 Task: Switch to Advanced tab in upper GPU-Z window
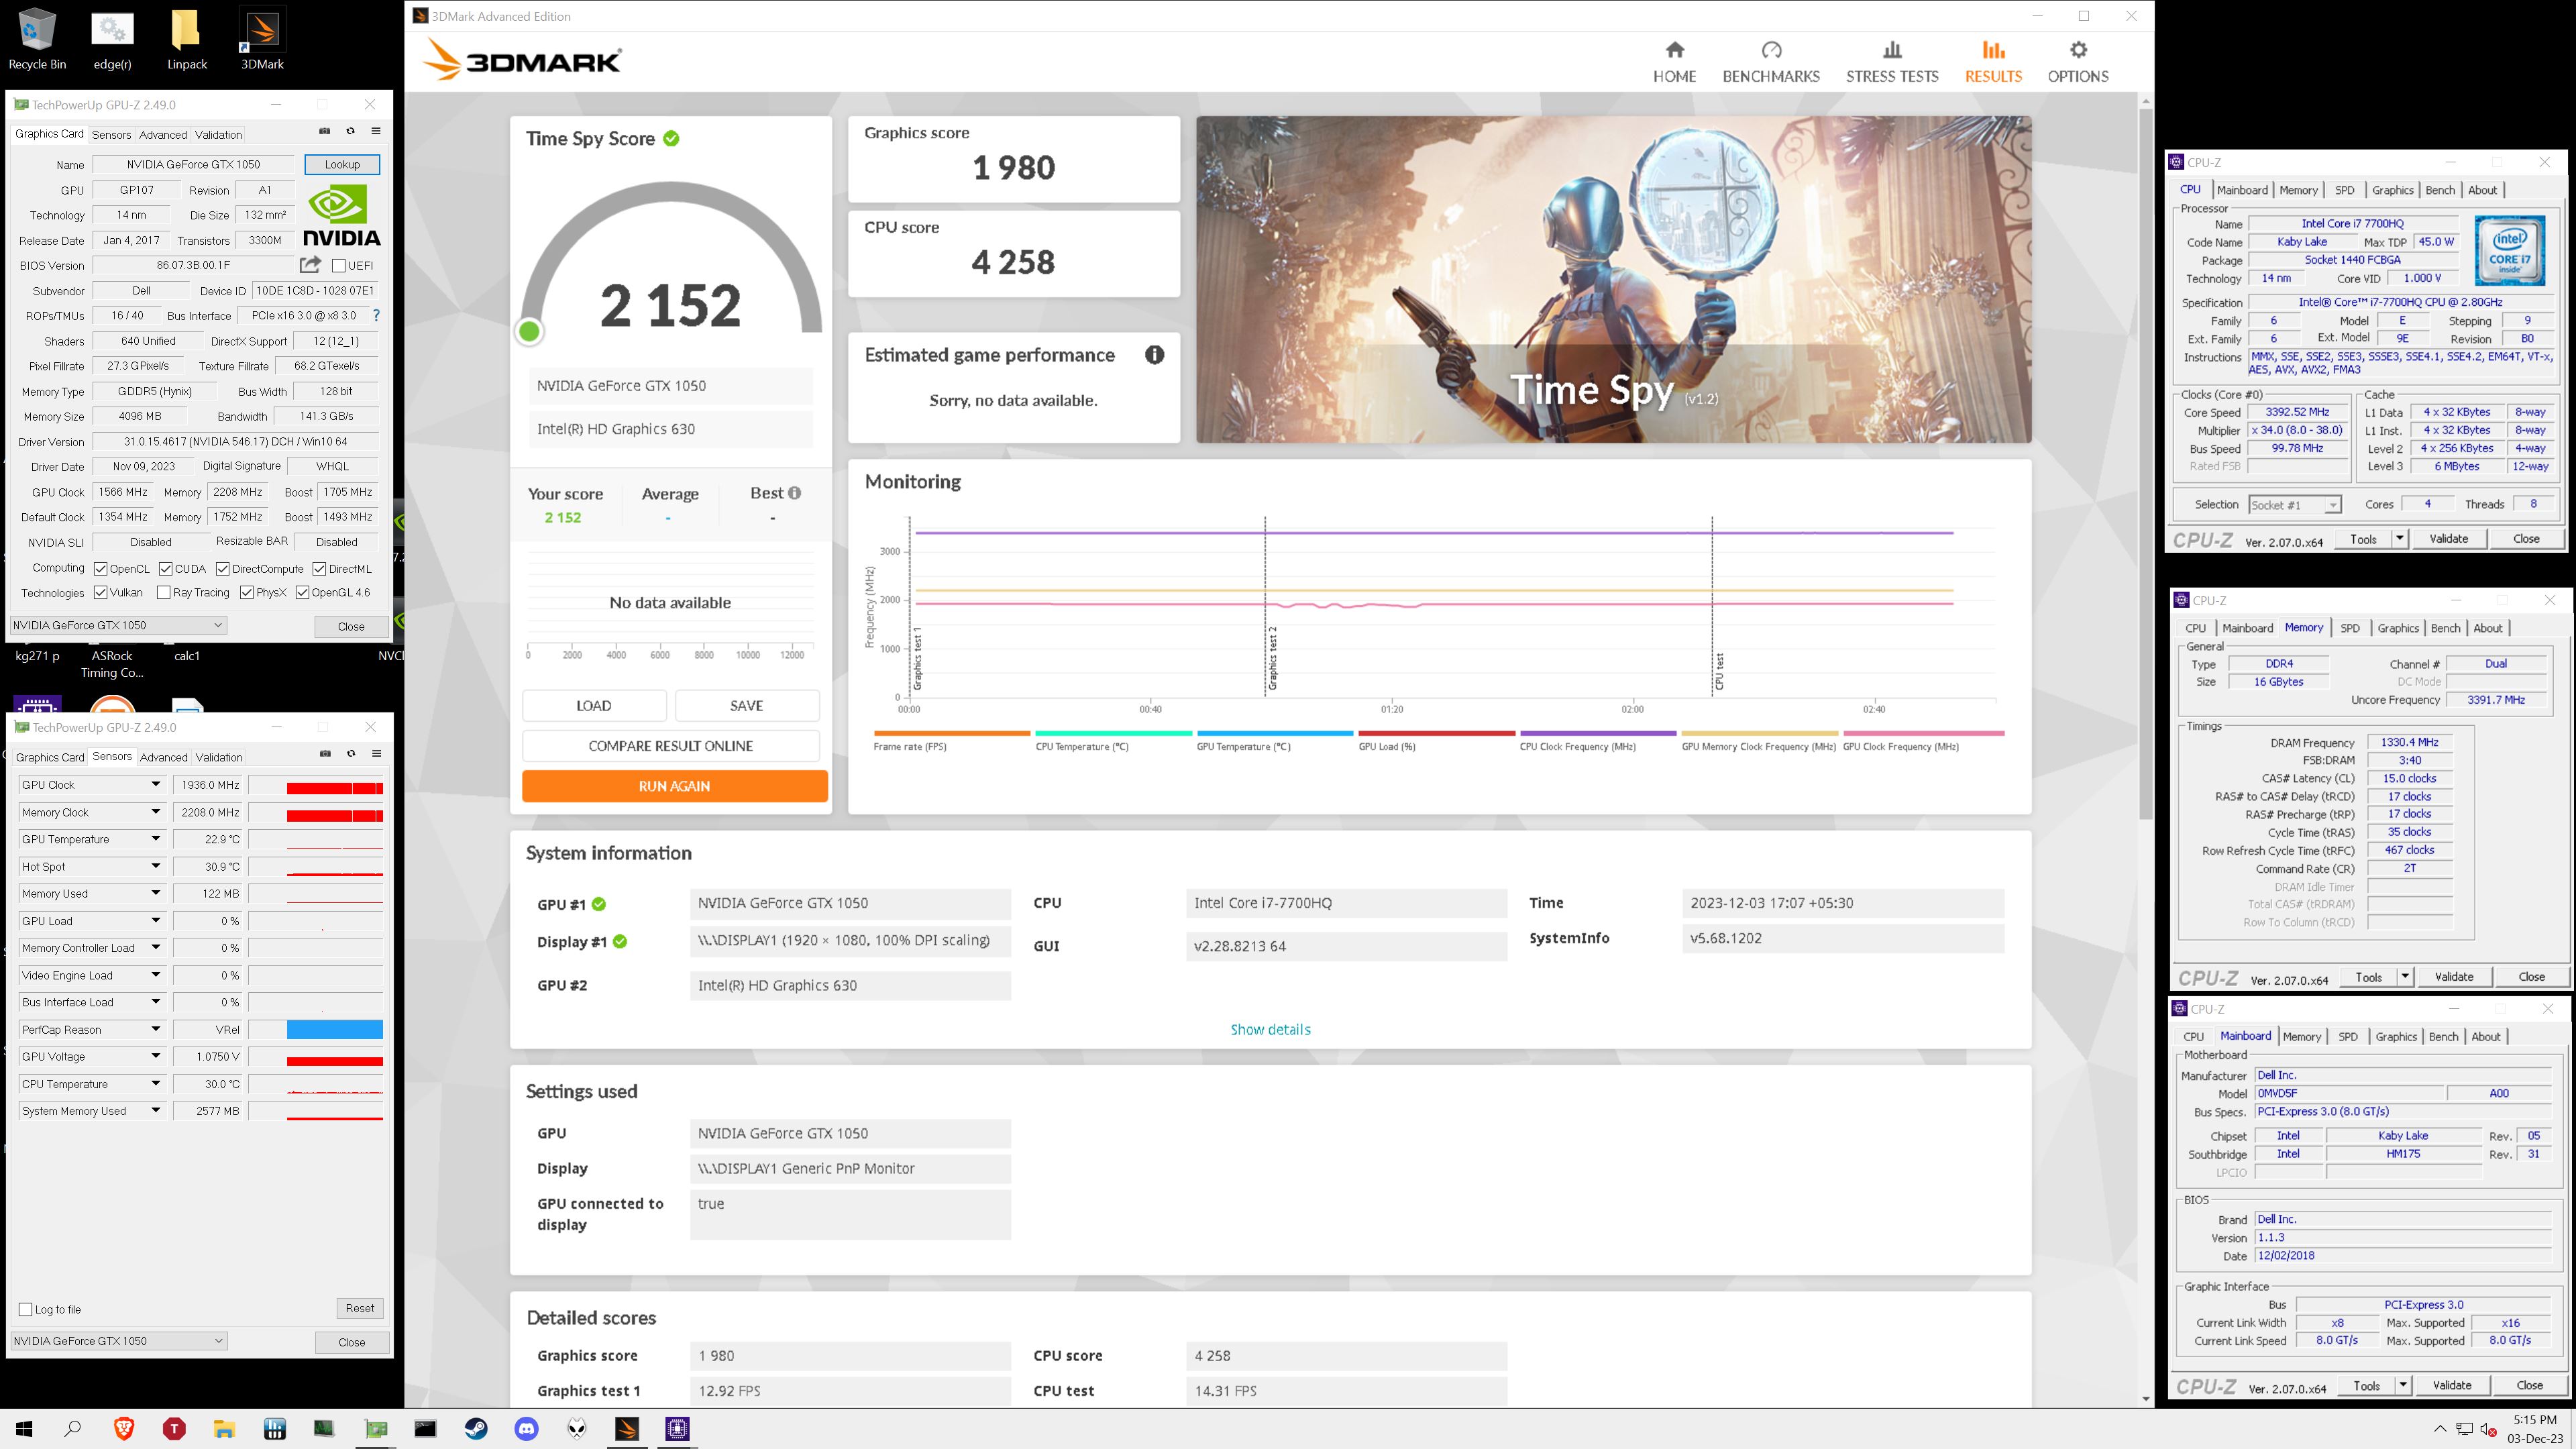click(163, 135)
